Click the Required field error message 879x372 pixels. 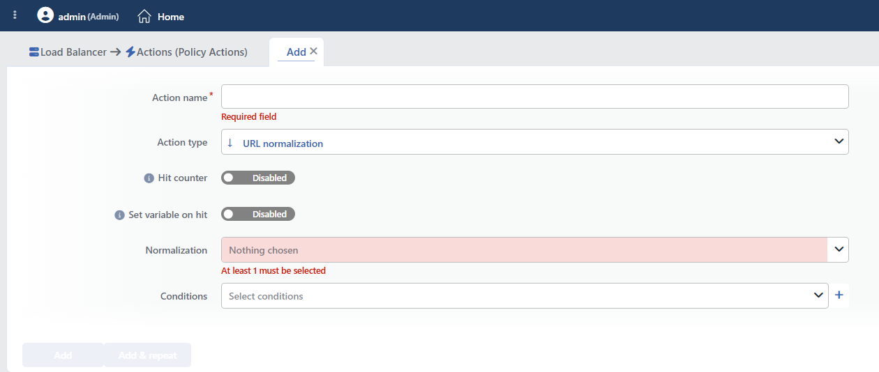[x=249, y=117]
